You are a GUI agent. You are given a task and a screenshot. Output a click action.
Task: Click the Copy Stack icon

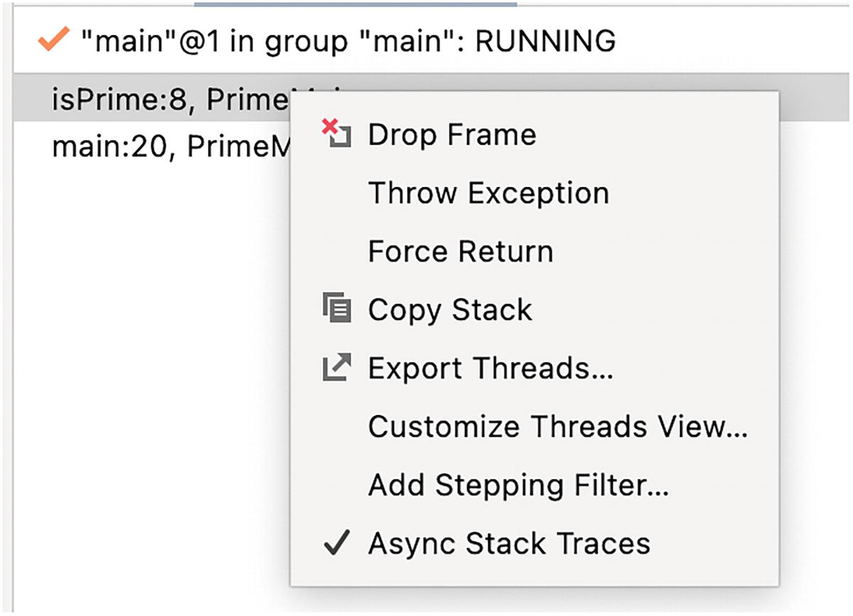(x=336, y=309)
